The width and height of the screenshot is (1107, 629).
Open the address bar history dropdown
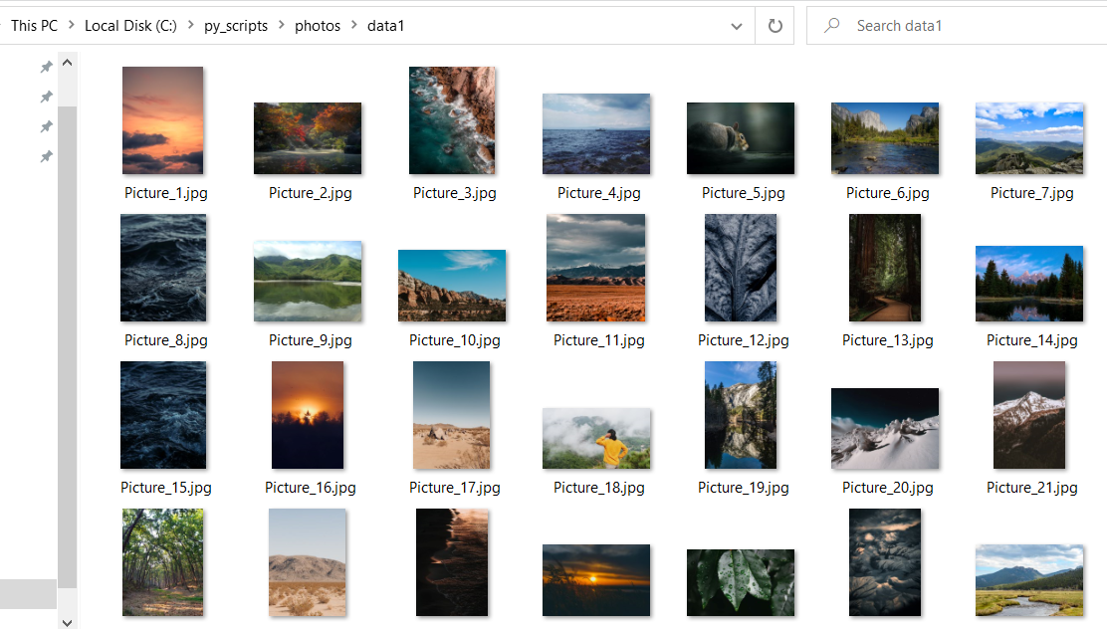click(x=736, y=26)
